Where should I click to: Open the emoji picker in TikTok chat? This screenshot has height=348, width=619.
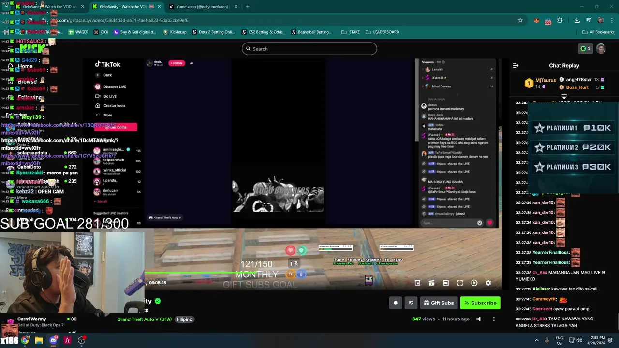click(x=479, y=223)
